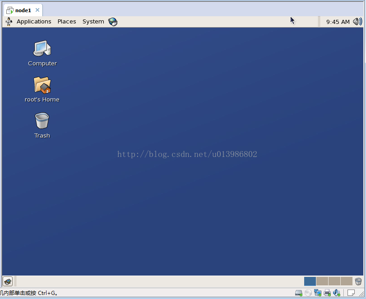This screenshot has height=299, width=366.
Task: Open the Applications menu
Action: tap(34, 22)
